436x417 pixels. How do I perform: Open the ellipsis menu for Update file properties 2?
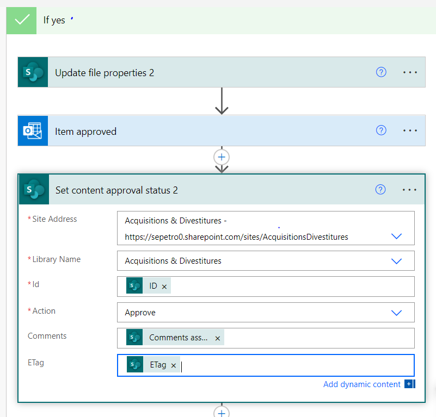[x=410, y=72]
